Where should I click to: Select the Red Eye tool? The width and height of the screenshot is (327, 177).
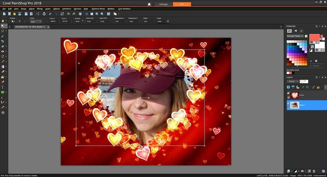(3, 51)
